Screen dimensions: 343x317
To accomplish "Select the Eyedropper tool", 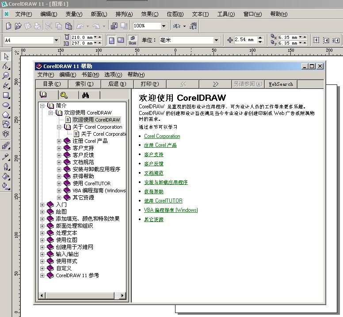I will tap(6, 157).
